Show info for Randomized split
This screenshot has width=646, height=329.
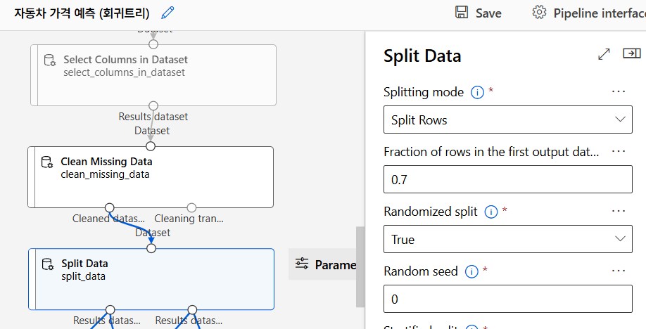click(x=491, y=212)
